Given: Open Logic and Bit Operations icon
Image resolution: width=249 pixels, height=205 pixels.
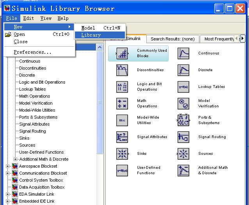Looking at the screenshot, I should (x=122, y=87).
